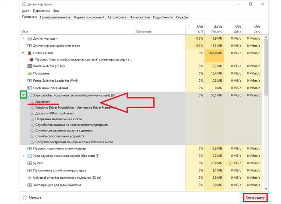Click the Хост-процесс для задач Windows icon
The height and width of the screenshot is (204, 281).
click(x=29, y=185)
